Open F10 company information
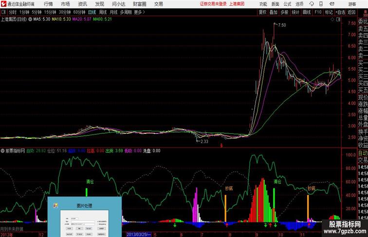Image resolution: width=368 pixels, height=237 pixels. pyautogui.click(x=318, y=12)
